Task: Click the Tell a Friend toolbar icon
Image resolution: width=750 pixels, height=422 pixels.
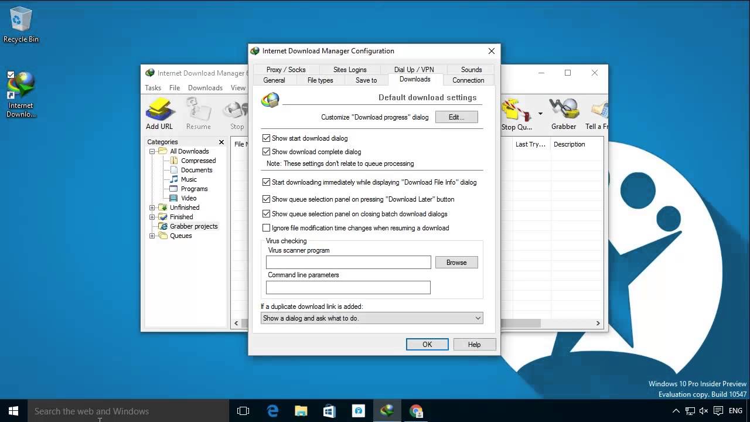Action: click(x=596, y=114)
